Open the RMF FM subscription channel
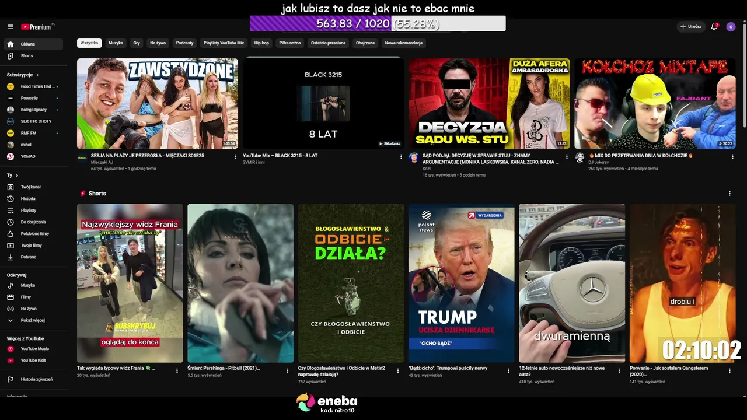The height and width of the screenshot is (420, 747). point(34,133)
